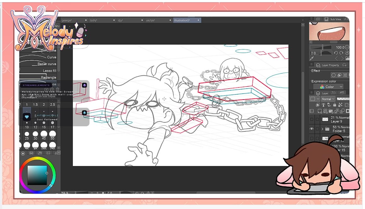The width and height of the screenshot is (365, 209).
Task: Delete the layer using the trash icon
Action: 347,111
